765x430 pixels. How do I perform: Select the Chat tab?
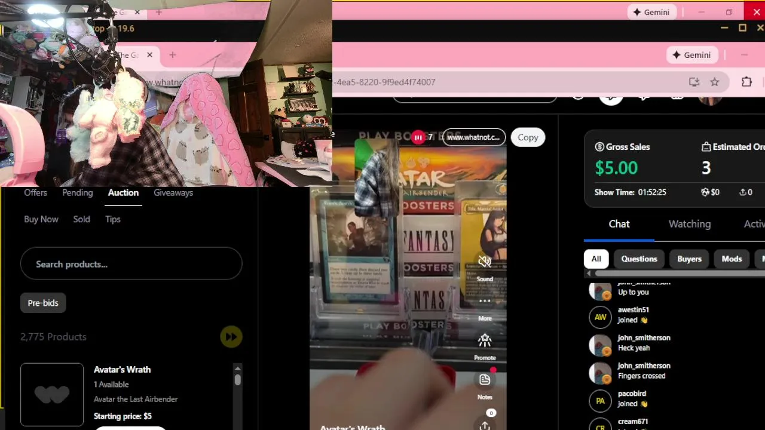coord(619,224)
